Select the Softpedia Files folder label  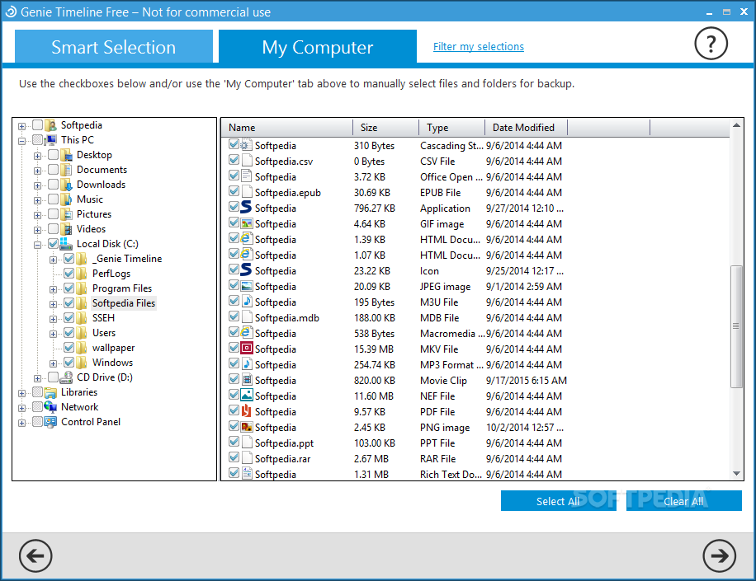124,302
